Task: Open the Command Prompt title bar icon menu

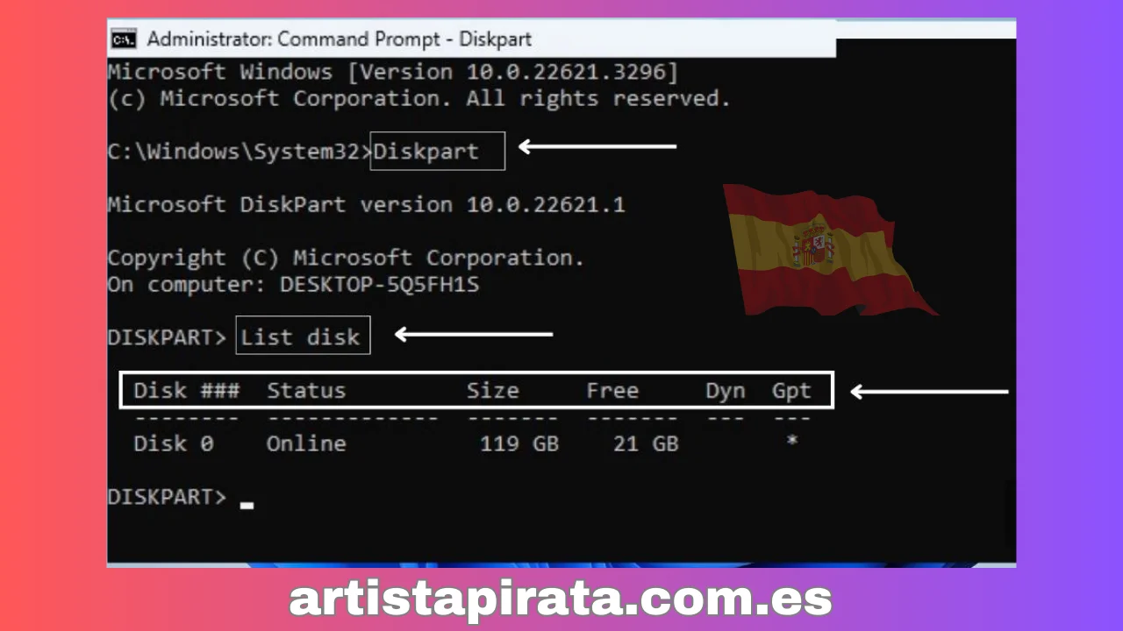Action: coord(123,39)
